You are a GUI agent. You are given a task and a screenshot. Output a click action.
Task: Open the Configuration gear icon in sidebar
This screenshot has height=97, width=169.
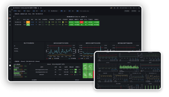point(10,59)
